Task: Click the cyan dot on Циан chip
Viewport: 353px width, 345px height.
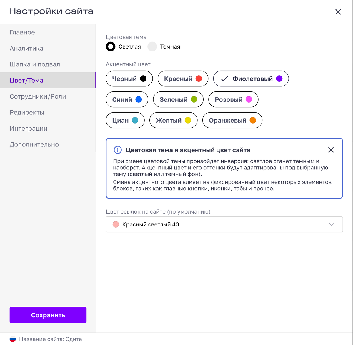Action: pos(135,120)
